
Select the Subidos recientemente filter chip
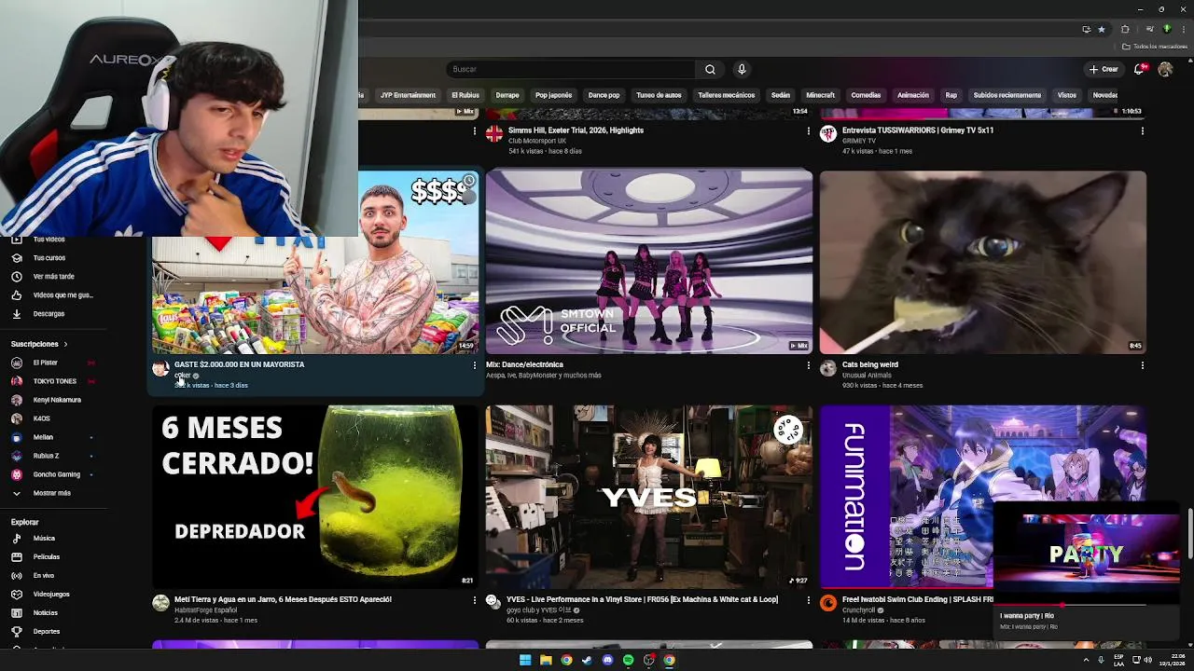pyautogui.click(x=1007, y=95)
